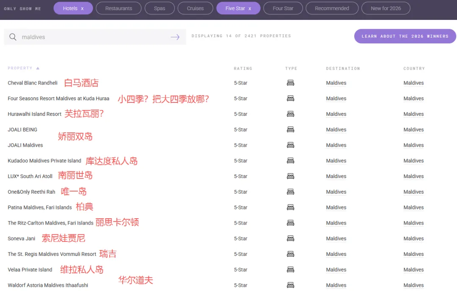This screenshot has width=457, height=291.
Task: Click the bed icon for JOALI Maldives
Action: 290,145
